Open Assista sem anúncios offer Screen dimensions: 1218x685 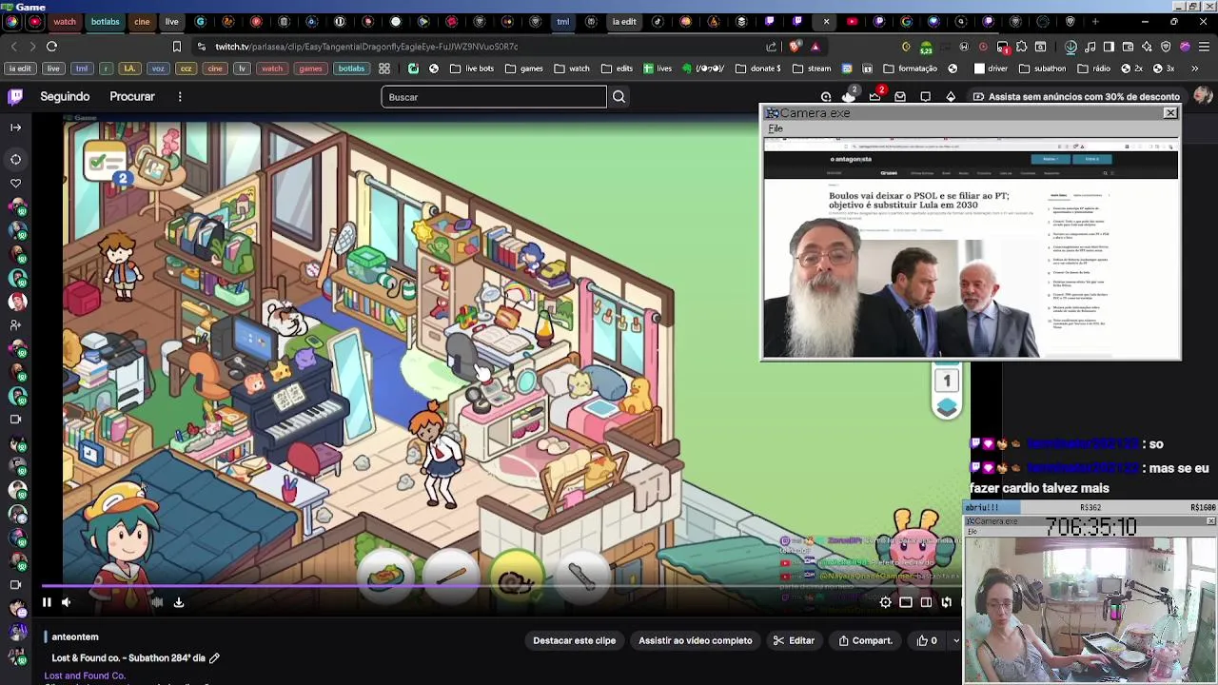1075,96
